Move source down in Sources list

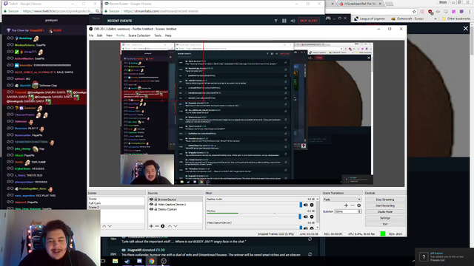click(x=176, y=226)
